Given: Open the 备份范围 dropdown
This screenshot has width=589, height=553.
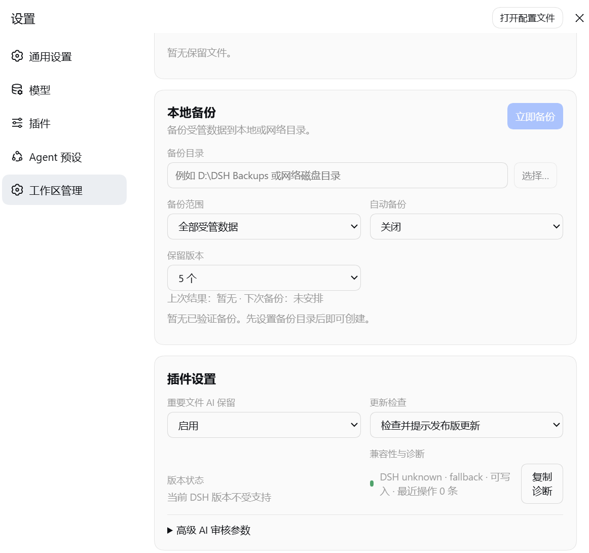Looking at the screenshot, I should coord(264,227).
